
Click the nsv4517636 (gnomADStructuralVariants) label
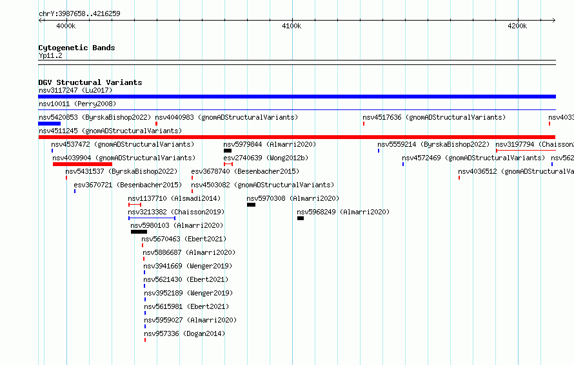point(434,117)
